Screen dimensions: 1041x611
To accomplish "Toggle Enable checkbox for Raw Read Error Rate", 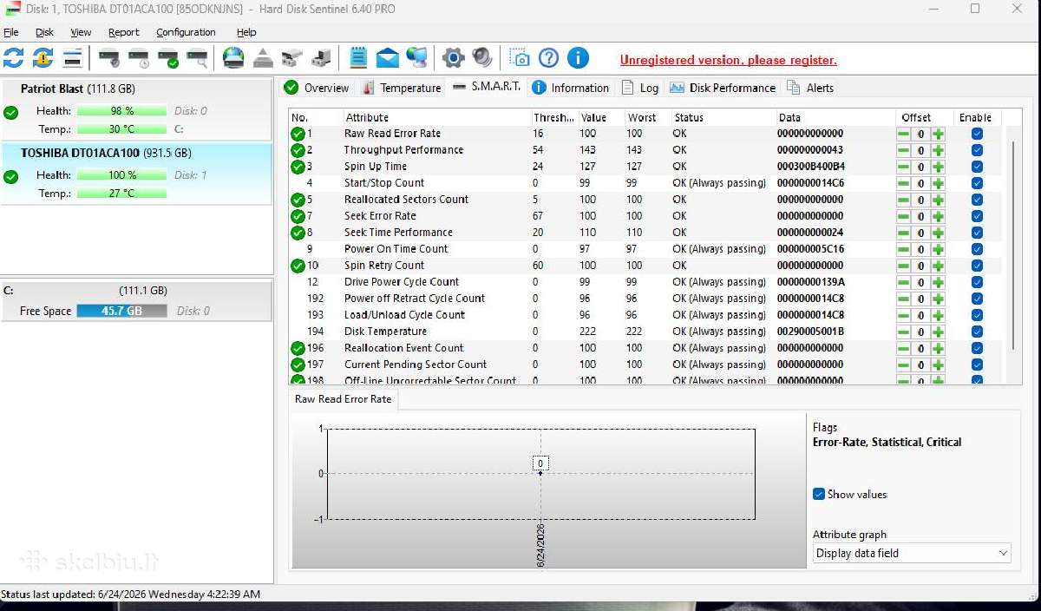I will (978, 134).
